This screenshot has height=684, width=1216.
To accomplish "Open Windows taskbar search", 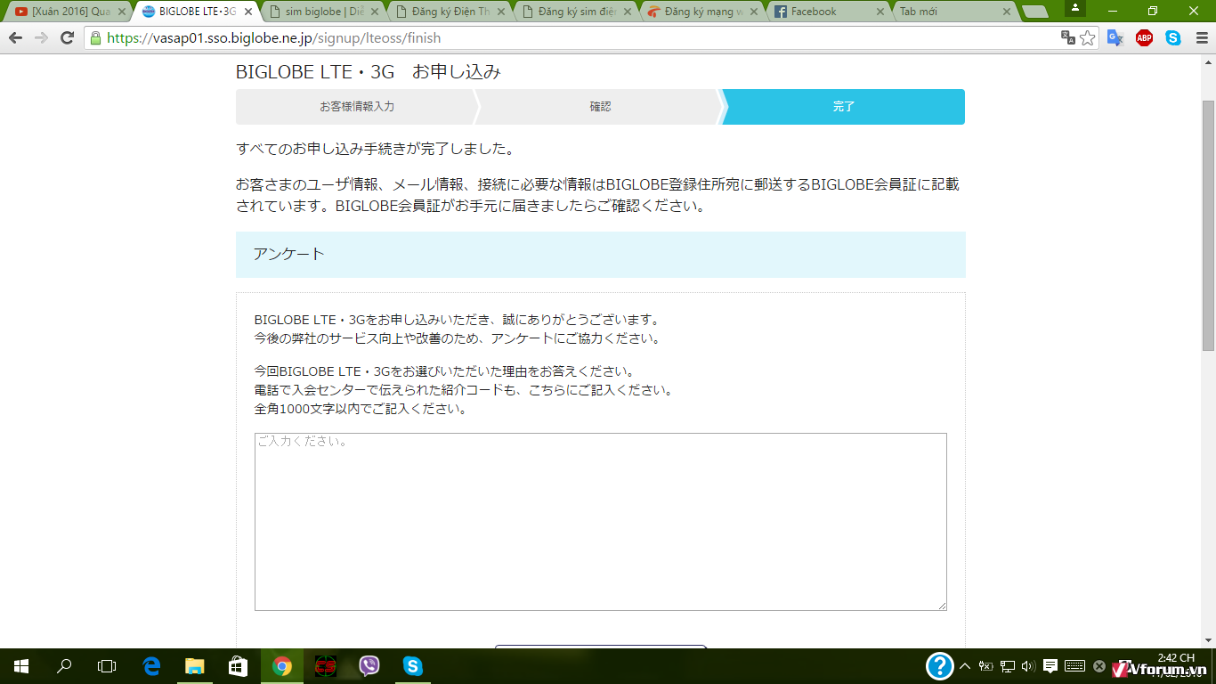I will click(x=64, y=666).
